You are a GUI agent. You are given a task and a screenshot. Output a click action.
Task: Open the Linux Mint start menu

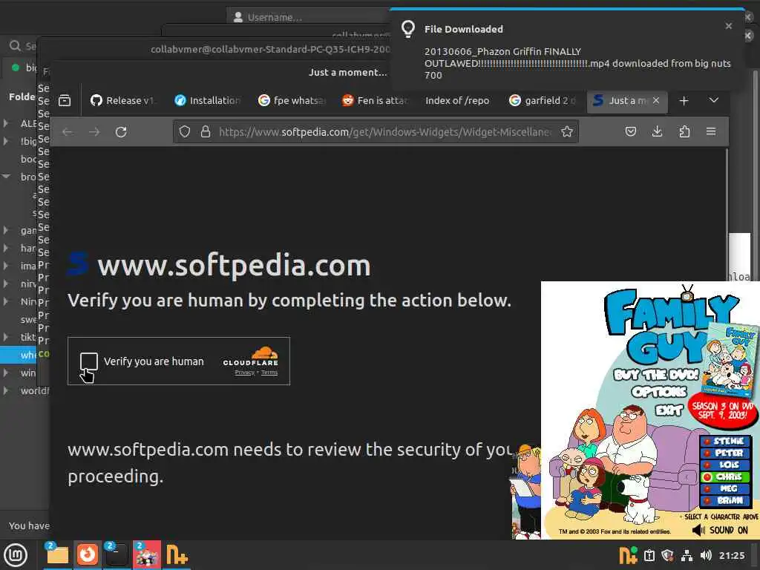pyautogui.click(x=16, y=555)
